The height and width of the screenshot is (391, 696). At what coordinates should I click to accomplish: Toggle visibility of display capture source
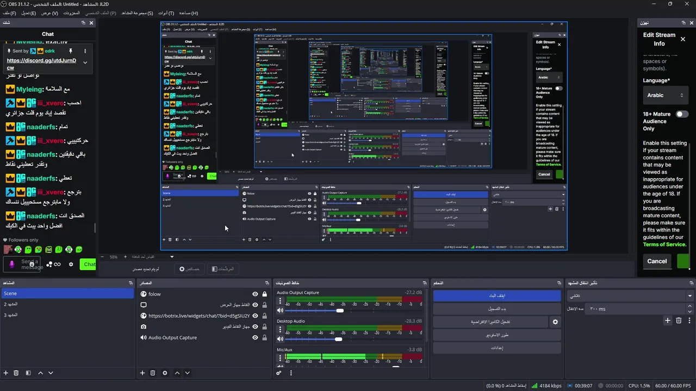point(255,305)
